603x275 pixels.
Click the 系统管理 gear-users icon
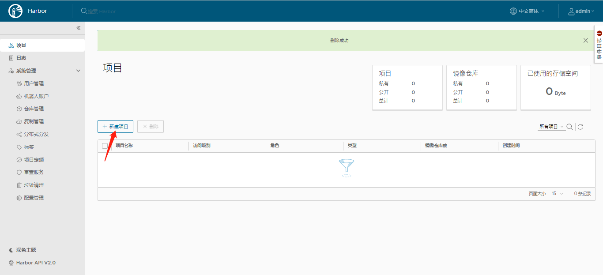tap(11, 71)
